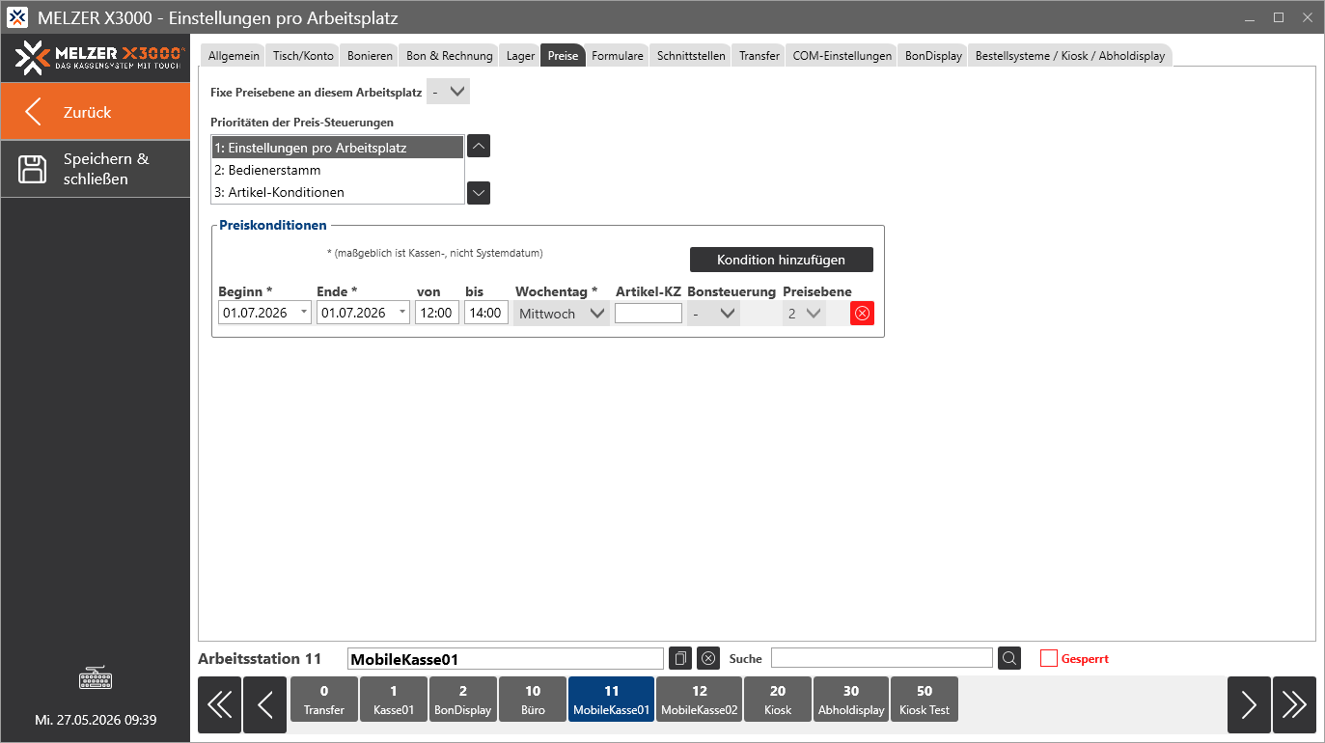Click the workstation name field MobileKasse01
1325x743 pixels.
506,659
